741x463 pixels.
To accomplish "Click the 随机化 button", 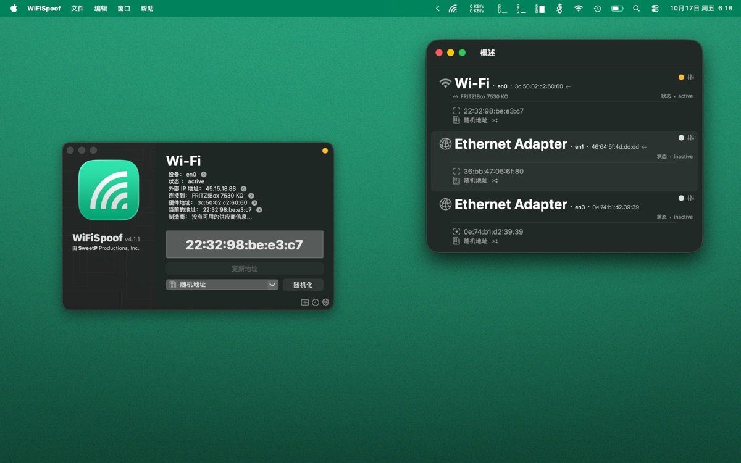I will (x=303, y=285).
